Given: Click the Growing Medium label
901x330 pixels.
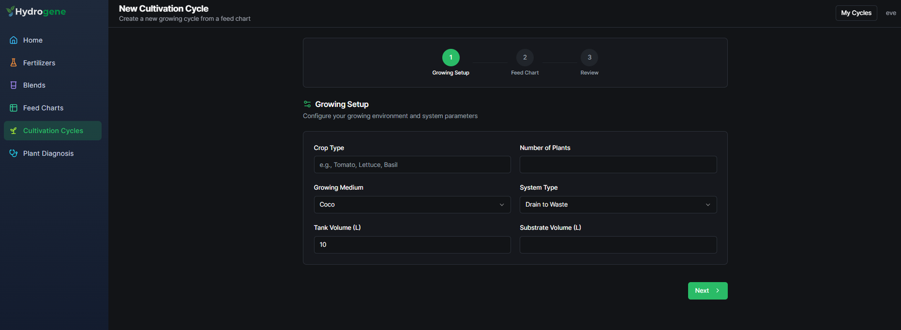Looking at the screenshot, I should 338,188.
